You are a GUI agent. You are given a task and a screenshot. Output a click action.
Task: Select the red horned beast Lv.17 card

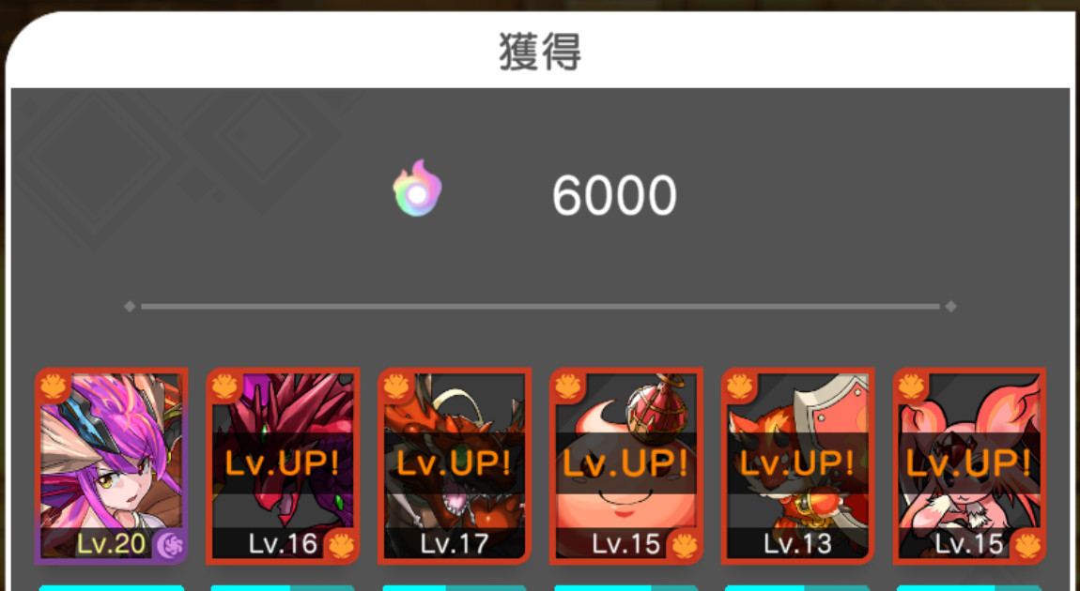tap(454, 466)
